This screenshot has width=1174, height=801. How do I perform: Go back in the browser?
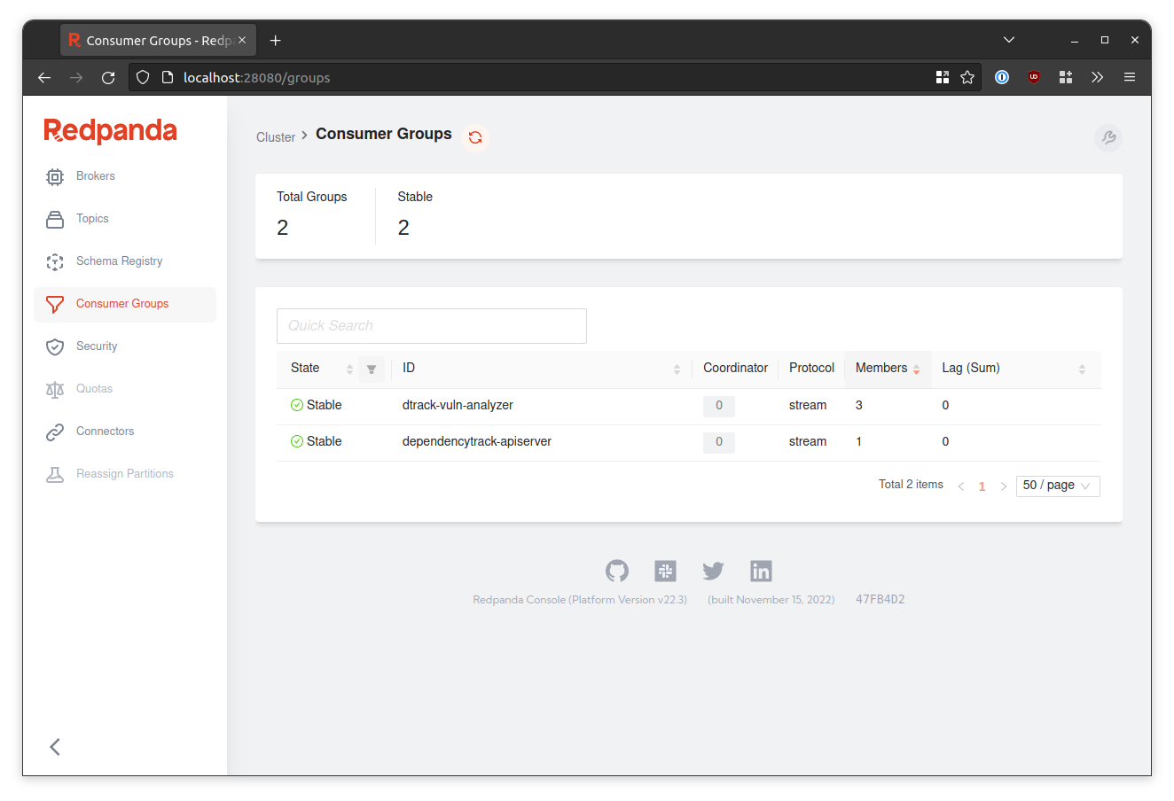click(x=44, y=78)
